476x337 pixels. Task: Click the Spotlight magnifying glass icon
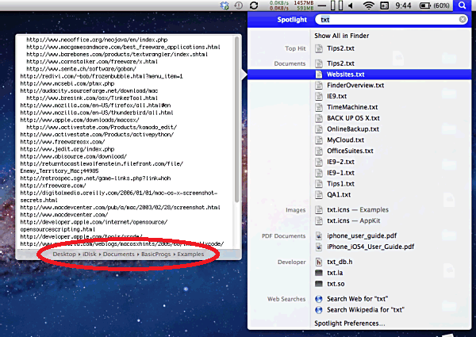click(463, 6)
